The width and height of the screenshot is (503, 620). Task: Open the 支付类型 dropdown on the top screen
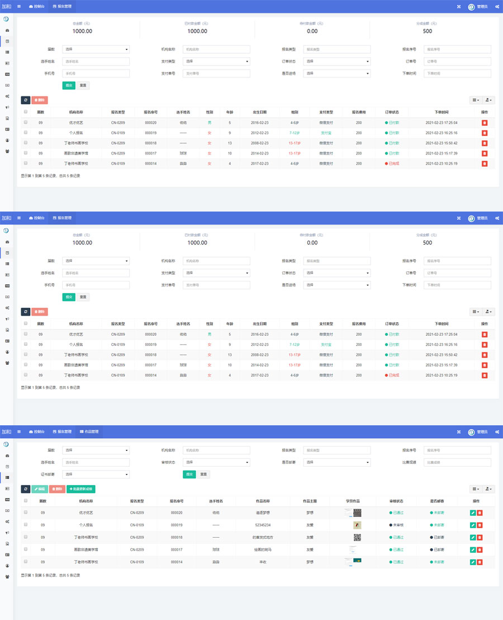[x=216, y=62]
